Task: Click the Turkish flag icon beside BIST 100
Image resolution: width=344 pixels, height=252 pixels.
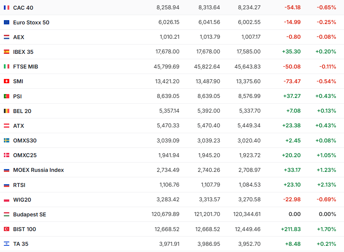Action: pos(7,229)
